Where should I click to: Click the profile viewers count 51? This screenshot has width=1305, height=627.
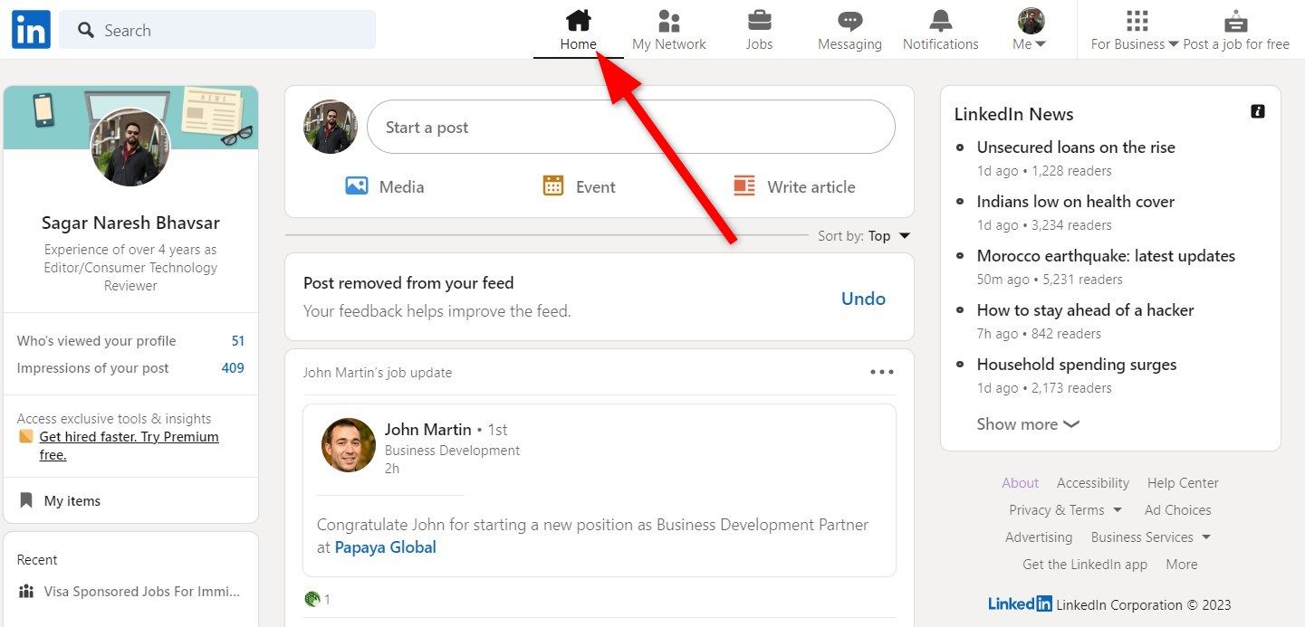pos(238,341)
